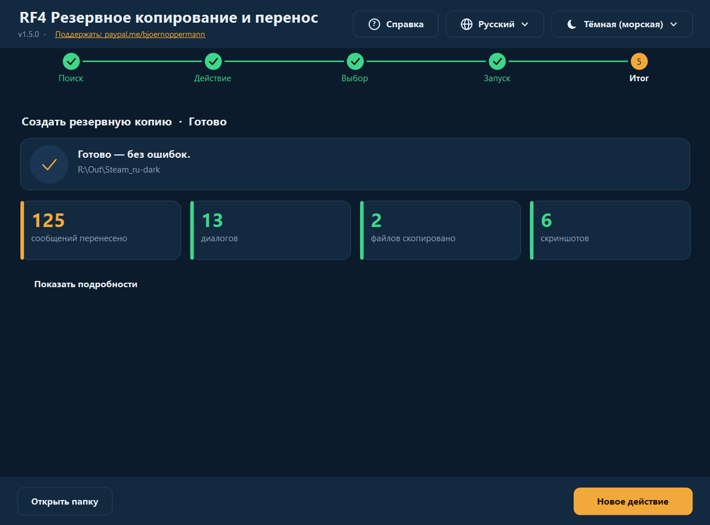
Task: Click the 2 файлов скопировано card
Action: tap(440, 230)
